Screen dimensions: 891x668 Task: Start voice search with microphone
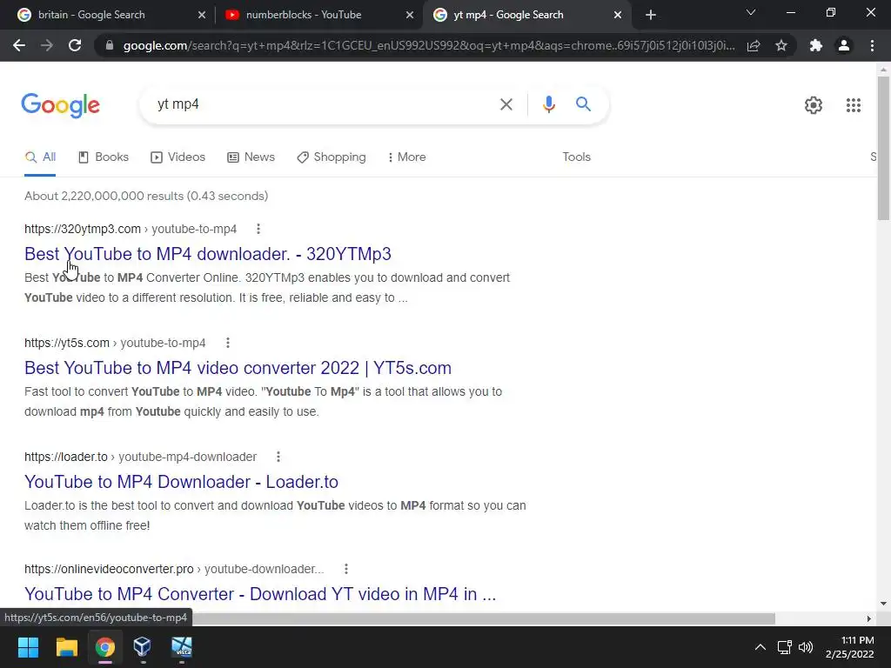[548, 104]
